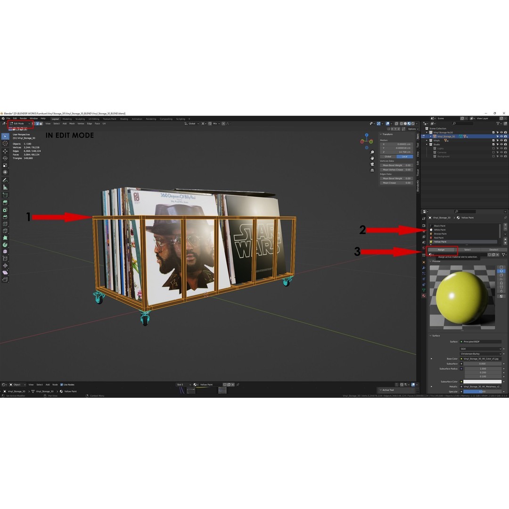Toggle exclude checkbox for Vinyls collection
This screenshot has height=509, width=509.
click(x=493, y=140)
